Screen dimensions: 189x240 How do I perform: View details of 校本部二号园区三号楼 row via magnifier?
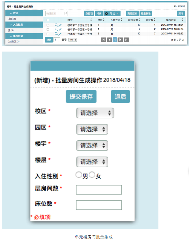tap(56, 25)
